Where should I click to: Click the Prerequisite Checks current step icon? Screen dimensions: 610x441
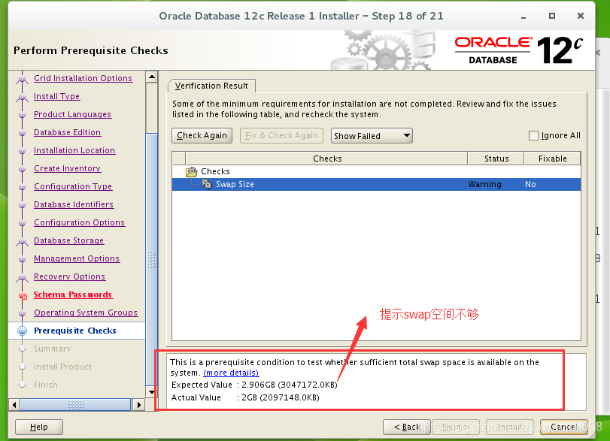[x=22, y=331]
